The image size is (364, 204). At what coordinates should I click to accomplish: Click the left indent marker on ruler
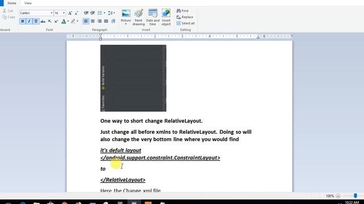coord(100,37)
